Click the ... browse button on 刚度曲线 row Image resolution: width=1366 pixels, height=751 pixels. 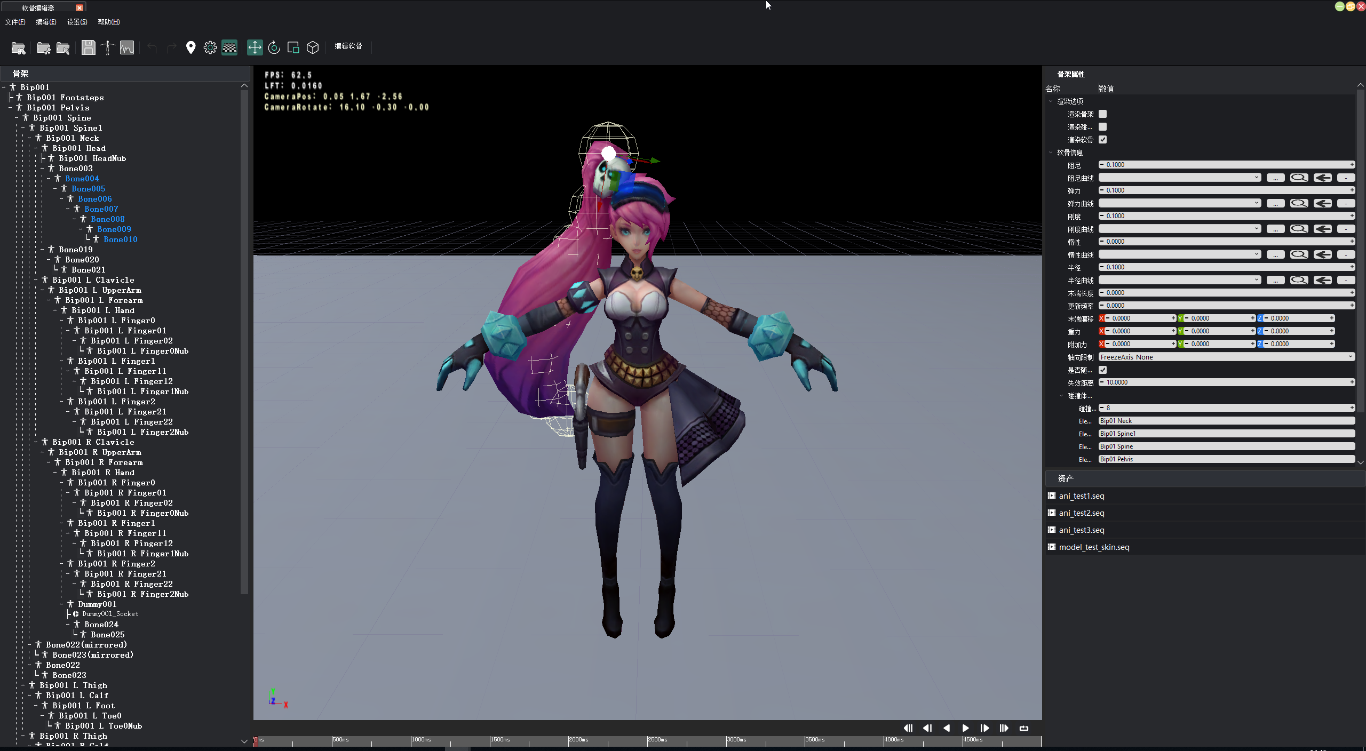(x=1275, y=229)
